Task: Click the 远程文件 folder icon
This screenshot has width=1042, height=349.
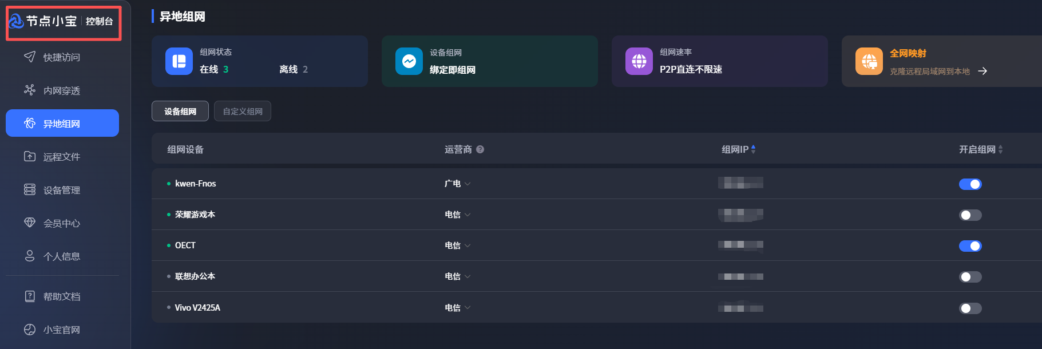Action: [30, 156]
